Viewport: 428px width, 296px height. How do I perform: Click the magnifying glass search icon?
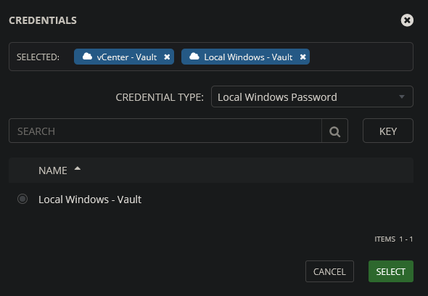(334, 131)
